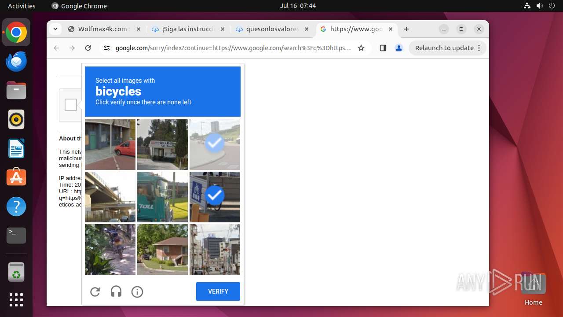Toggle the Chrome side panel
The width and height of the screenshot is (563, 317).
[383, 48]
